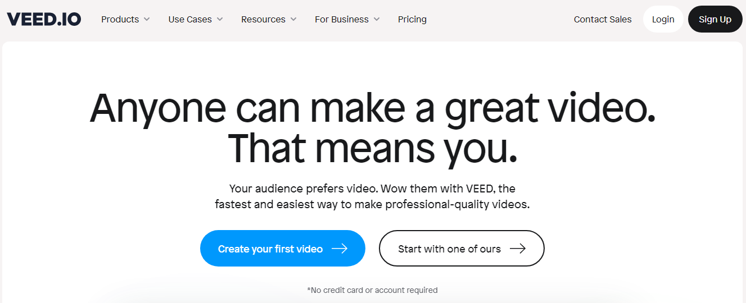Image resolution: width=746 pixels, height=303 pixels.
Task: Go to the Pricing page
Action: pyautogui.click(x=412, y=19)
